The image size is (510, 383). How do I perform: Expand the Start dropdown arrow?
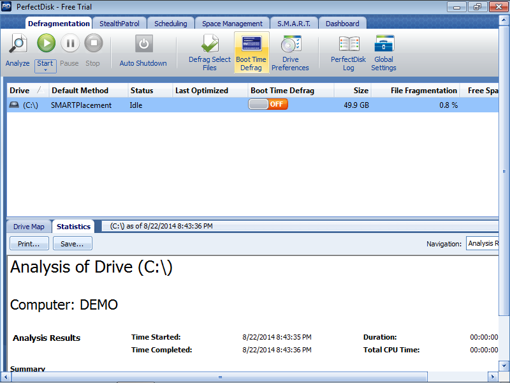pyautogui.click(x=45, y=70)
